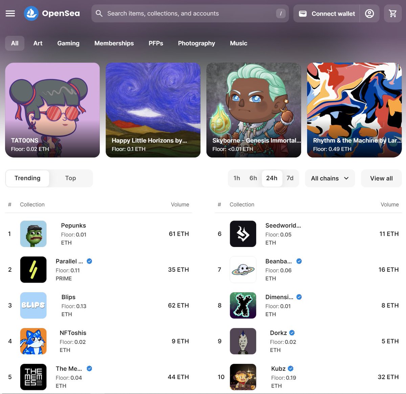This screenshot has height=394, width=406.
Task: Select the All category tab
Action: click(15, 43)
